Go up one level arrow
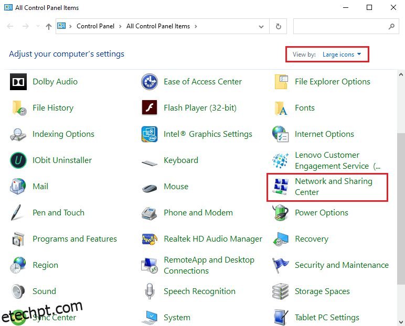This screenshot has width=405, height=326. pyautogui.click(x=49, y=26)
